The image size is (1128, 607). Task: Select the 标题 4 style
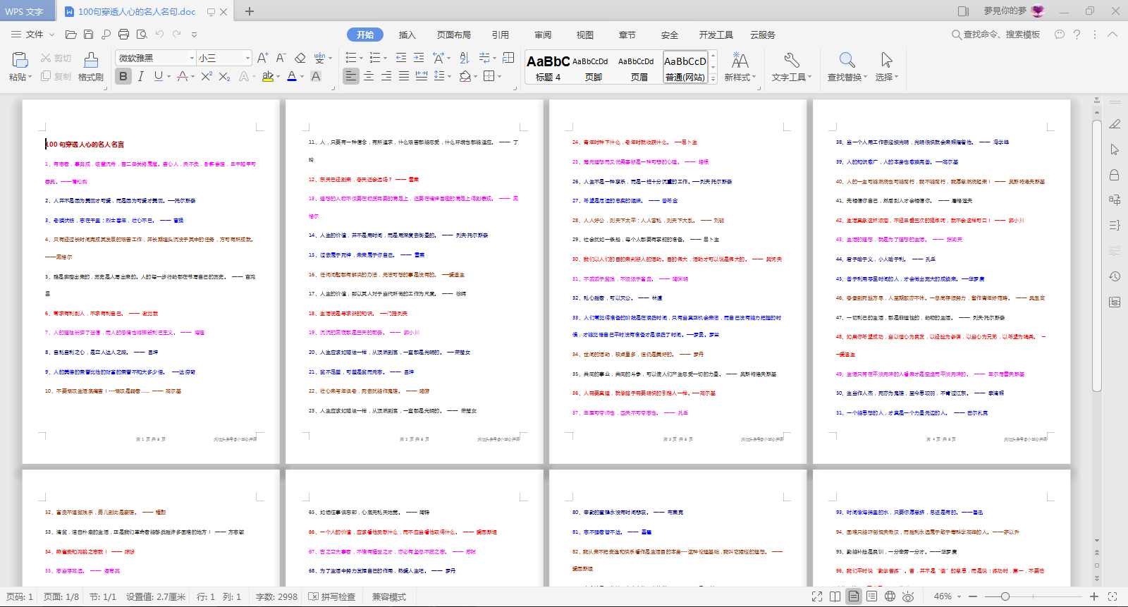click(x=548, y=68)
